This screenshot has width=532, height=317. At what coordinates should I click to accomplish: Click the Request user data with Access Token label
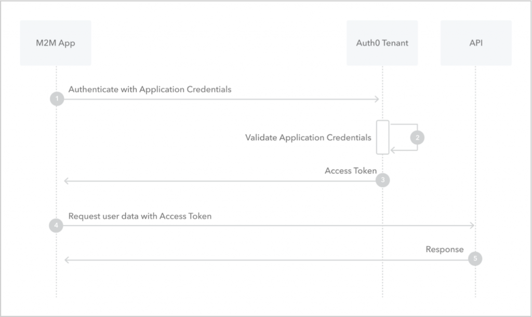tap(140, 216)
